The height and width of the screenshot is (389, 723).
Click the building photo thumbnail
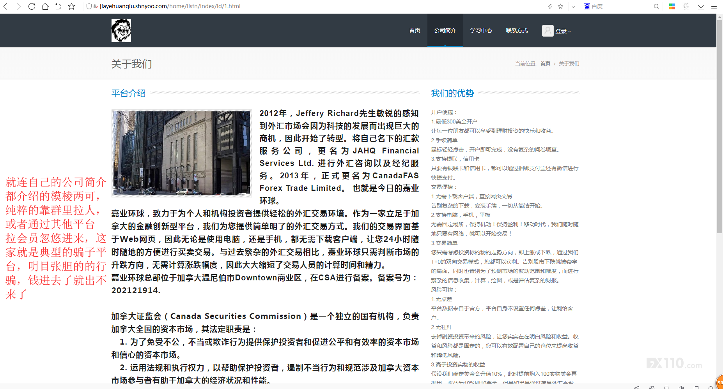pyautogui.click(x=182, y=153)
